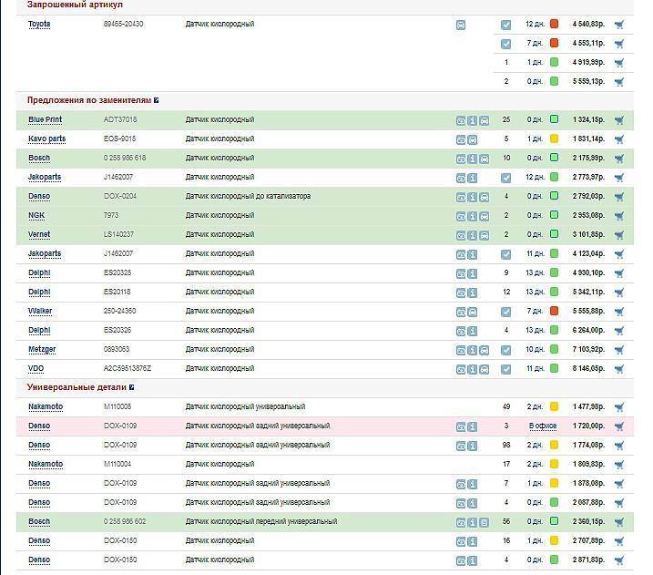Screen dimensions: 653x575
Task: Open the Kavo parts brand link
Action: point(46,139)
